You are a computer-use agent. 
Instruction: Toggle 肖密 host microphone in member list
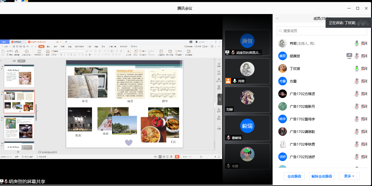357,43
